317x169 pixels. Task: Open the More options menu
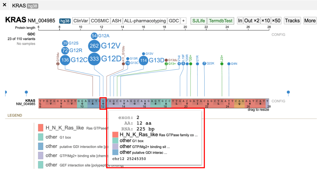310,21
